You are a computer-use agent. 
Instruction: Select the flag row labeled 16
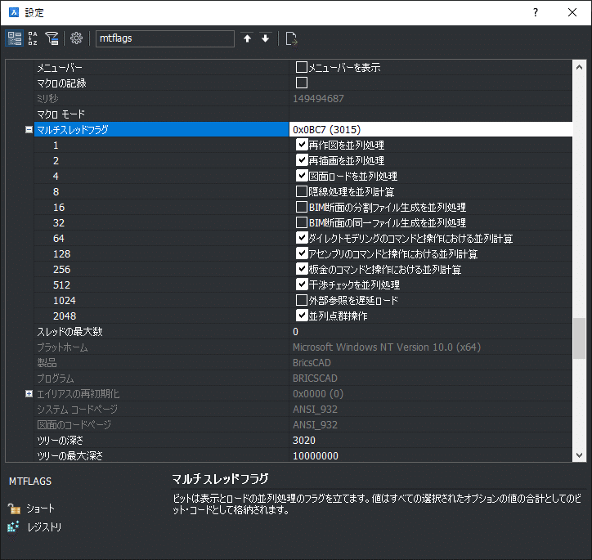(x=162, y=207)
